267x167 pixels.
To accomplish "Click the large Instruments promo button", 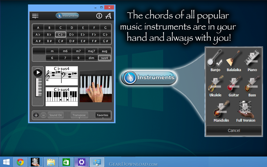I will click(149, 77).
